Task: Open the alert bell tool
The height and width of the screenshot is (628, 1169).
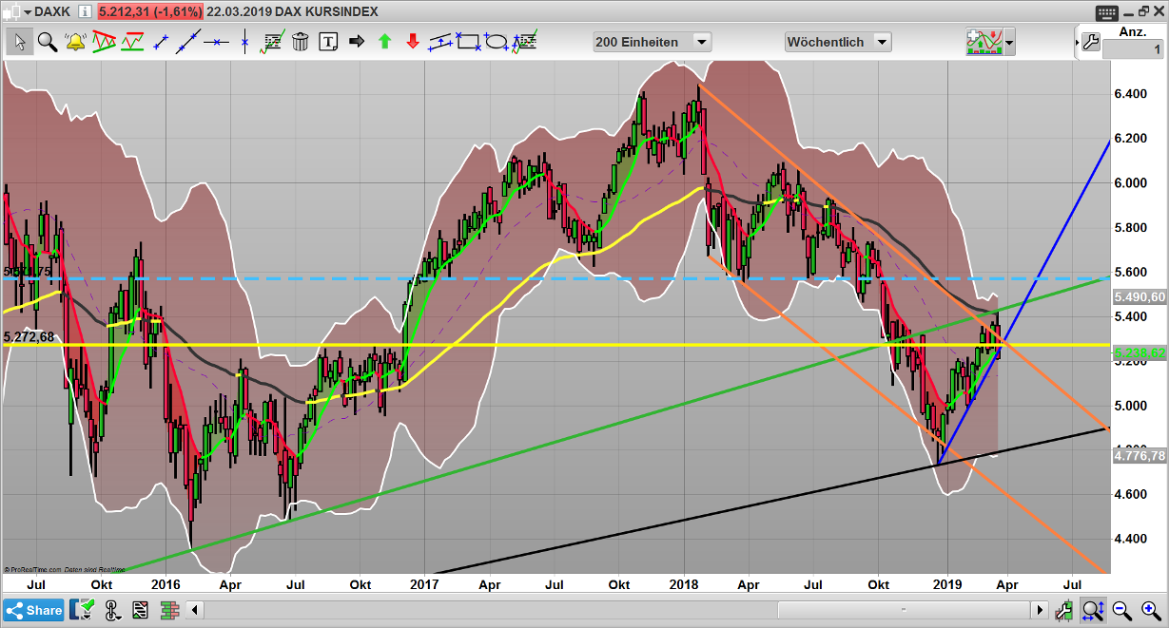Action: click(x=75, y=42)
